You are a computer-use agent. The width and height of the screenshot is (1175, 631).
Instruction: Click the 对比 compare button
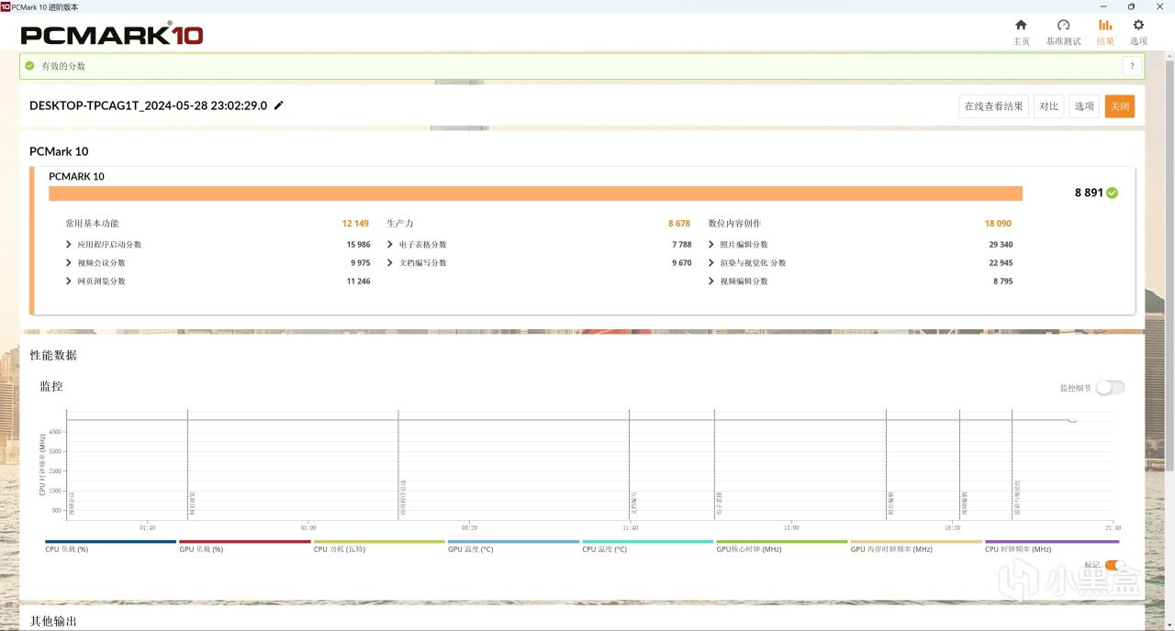1049,106
